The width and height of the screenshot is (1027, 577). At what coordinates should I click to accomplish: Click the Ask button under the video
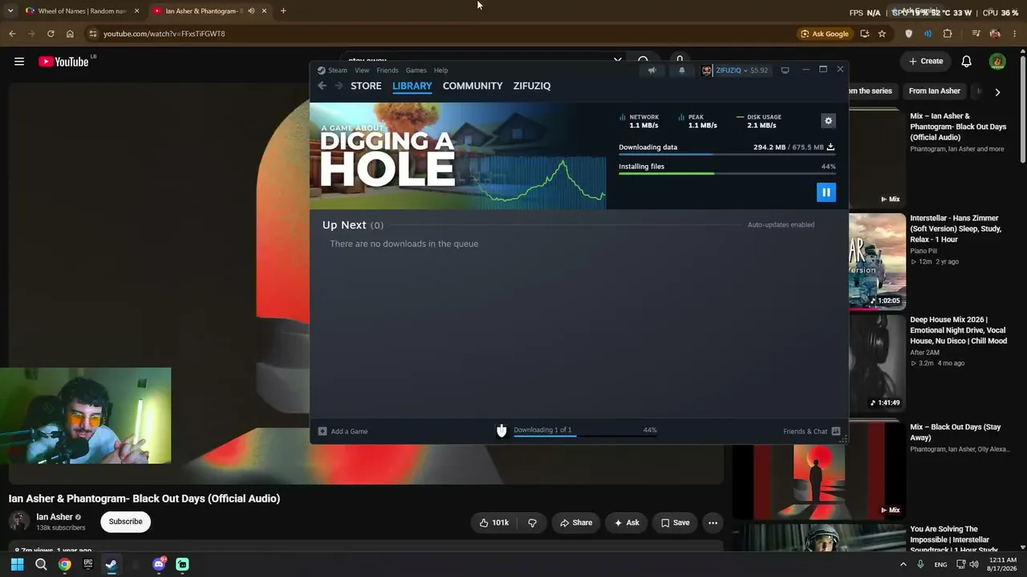[x=627, y=523]
